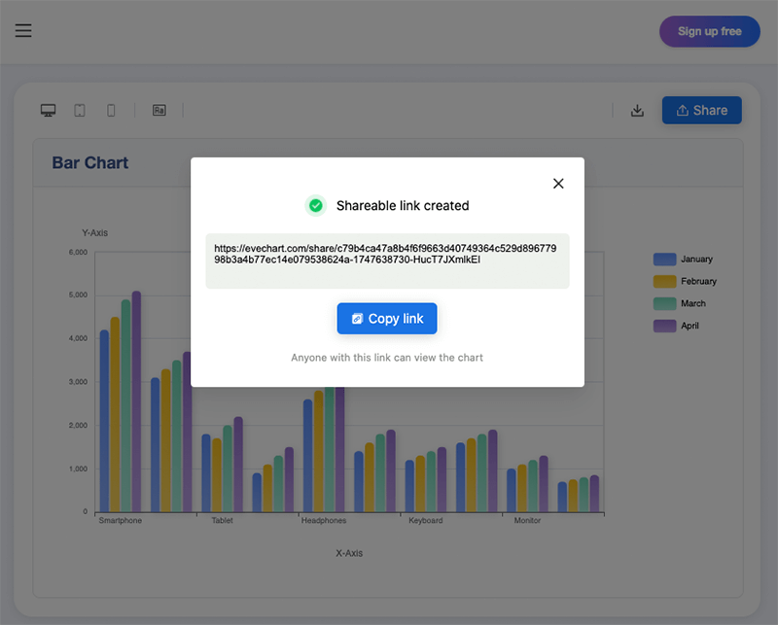Click the Smartphone category label
The image size is (778, 625).
(120, 520)
